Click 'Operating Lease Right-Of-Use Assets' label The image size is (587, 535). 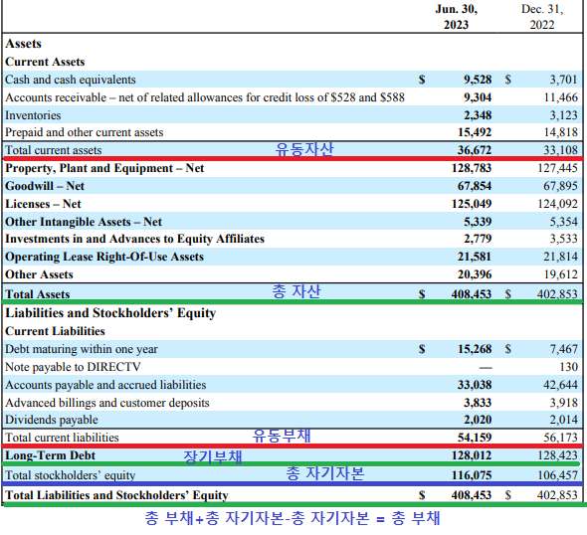pyautogui.click(x=104, y=257)
